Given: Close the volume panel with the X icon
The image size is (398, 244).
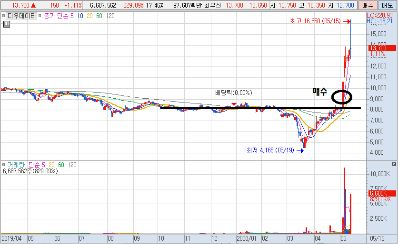Looking at the screenshot, I should 394,164.
